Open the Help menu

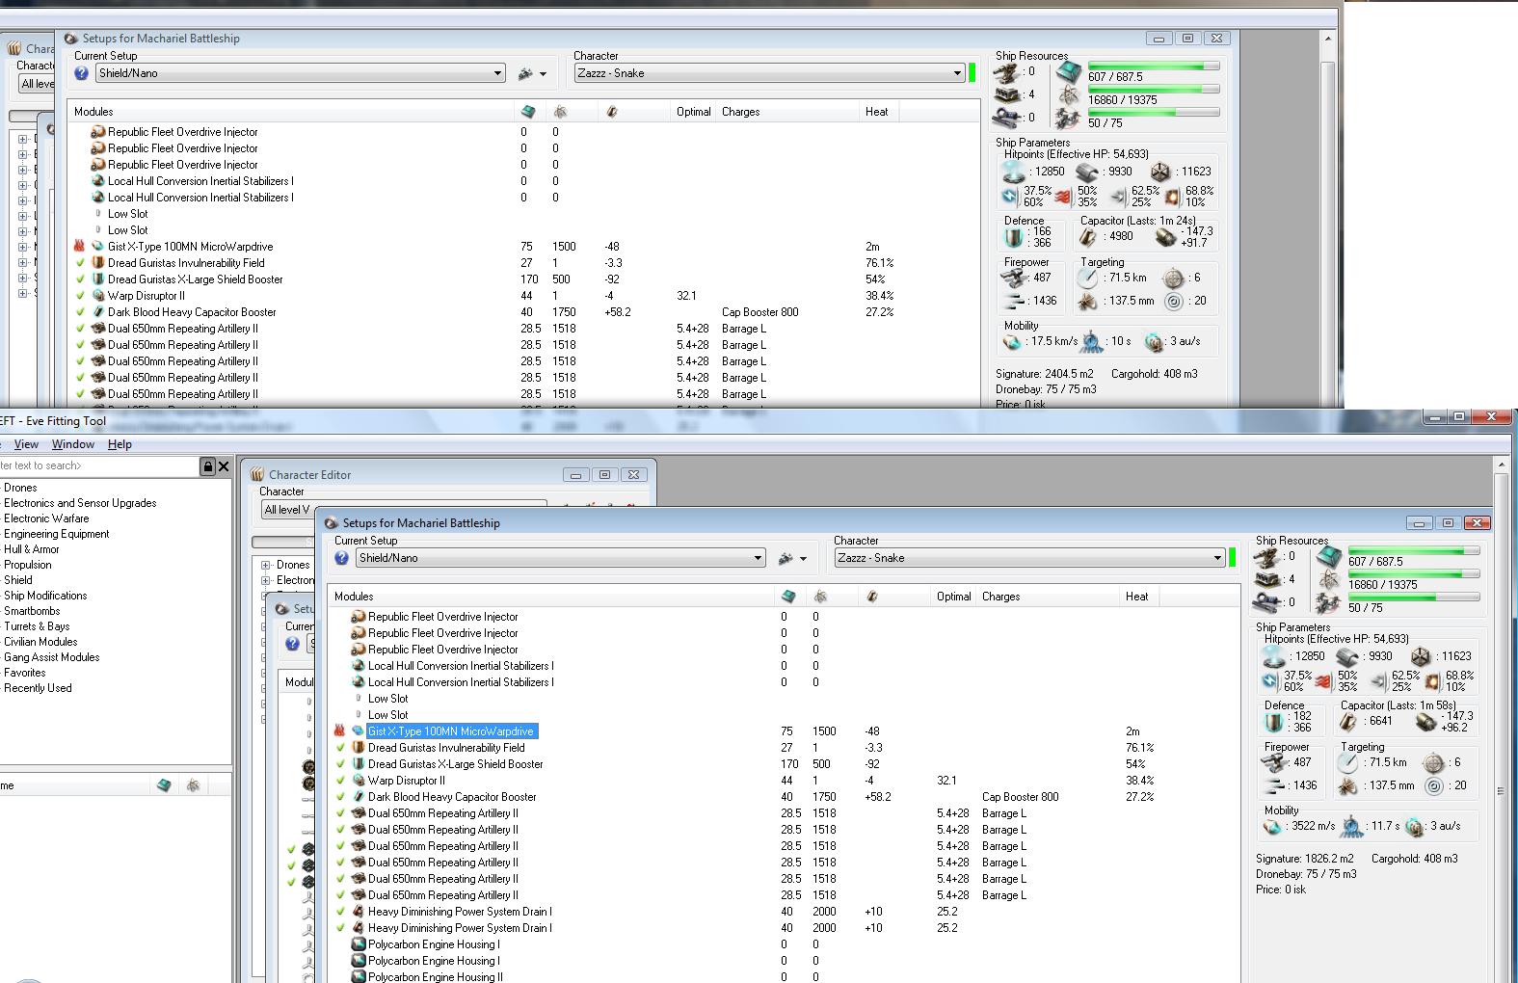click(x=120, y=444)
